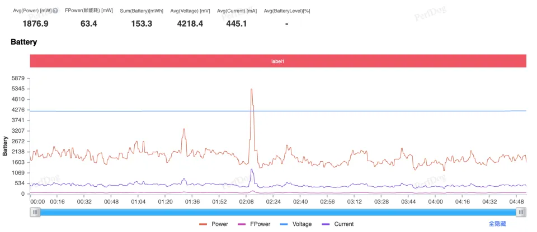Image resolution: width=537 pixels, height=232 pixels.
Task: Select the Sum(Battery) value 153.3
Action: (x=141, y=23)
